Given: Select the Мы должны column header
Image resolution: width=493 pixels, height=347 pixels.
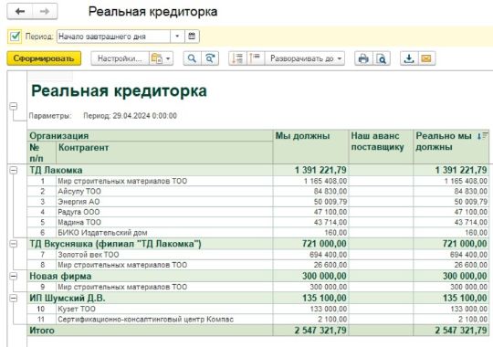Looking at the screenshot, I should (310, 147).
